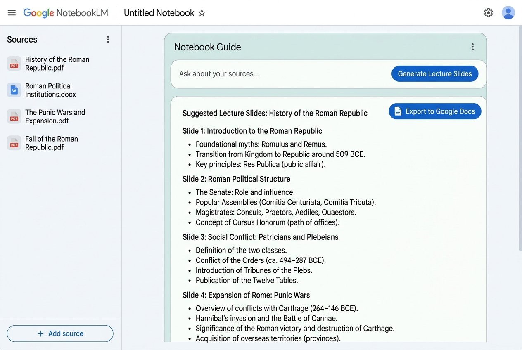Click the Introduction of Tribunes of the Plebs bullet

click(254, 270)
